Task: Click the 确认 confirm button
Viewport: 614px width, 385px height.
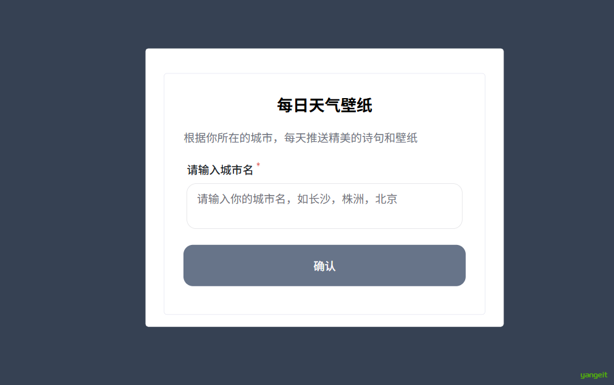Action: point(324,266)
